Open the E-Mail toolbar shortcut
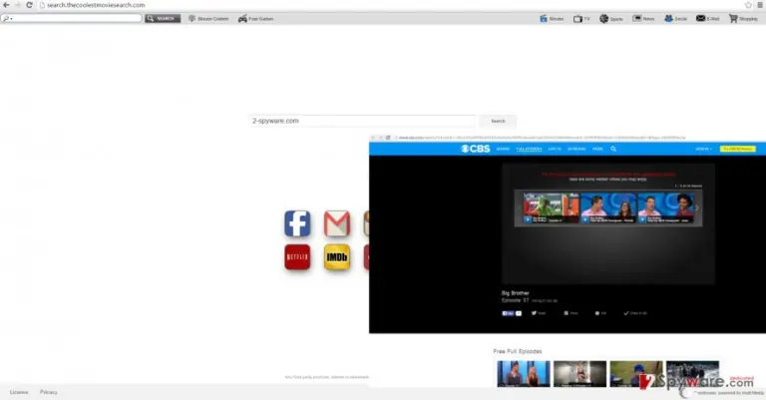The image size is (766, 400). click(x=708, y=19)
